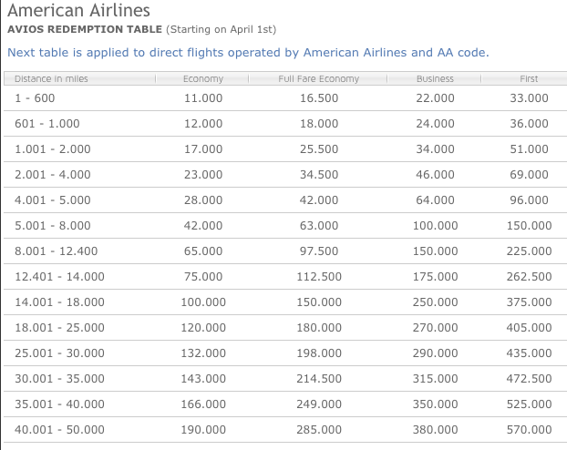This screenshot has height=450, width=567.
Task: Click the Economy value 17.000
Action: click(x=203, y=148)
